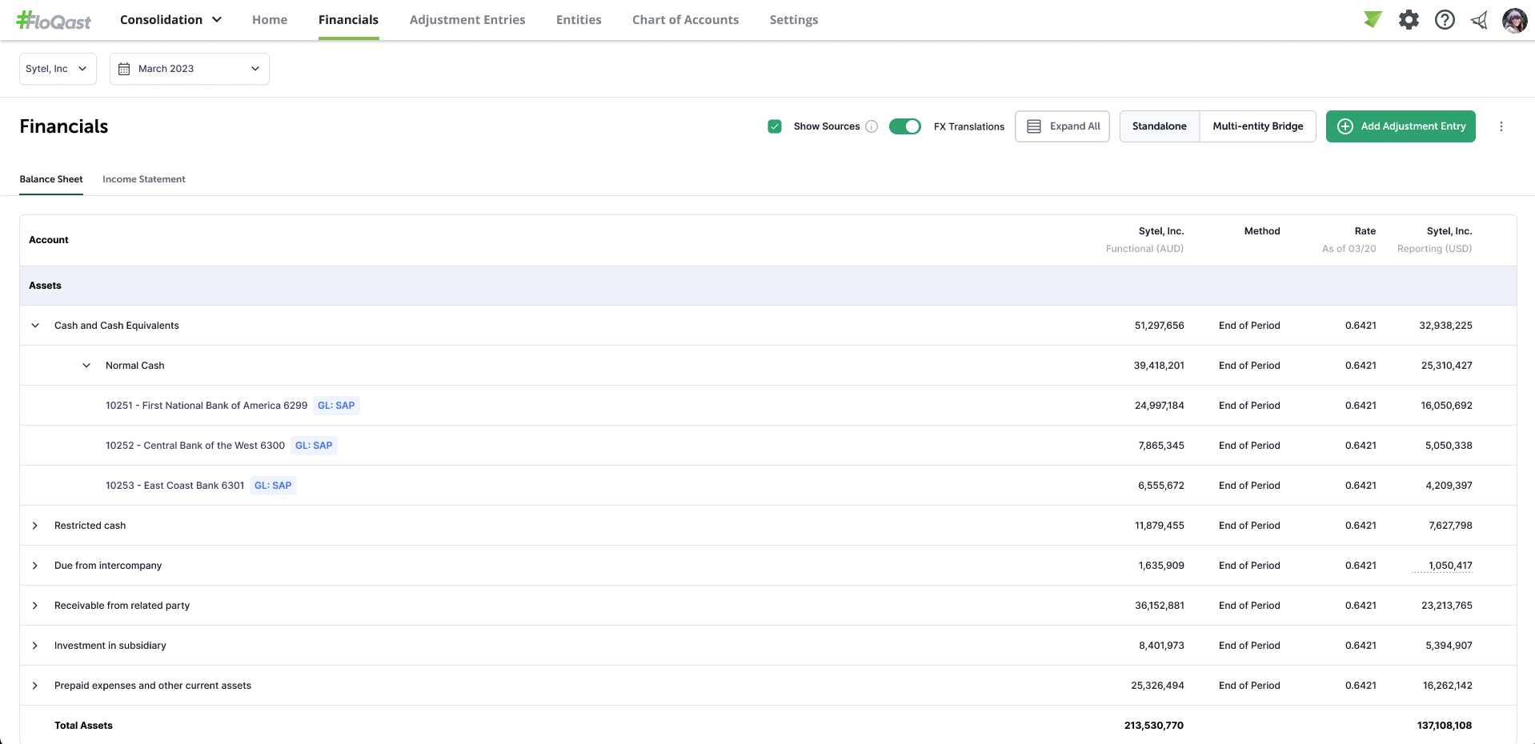Click the 8,401,973 Investment in subsidiary value
Screen dimensions: 1535x744
pos(1161,646)
